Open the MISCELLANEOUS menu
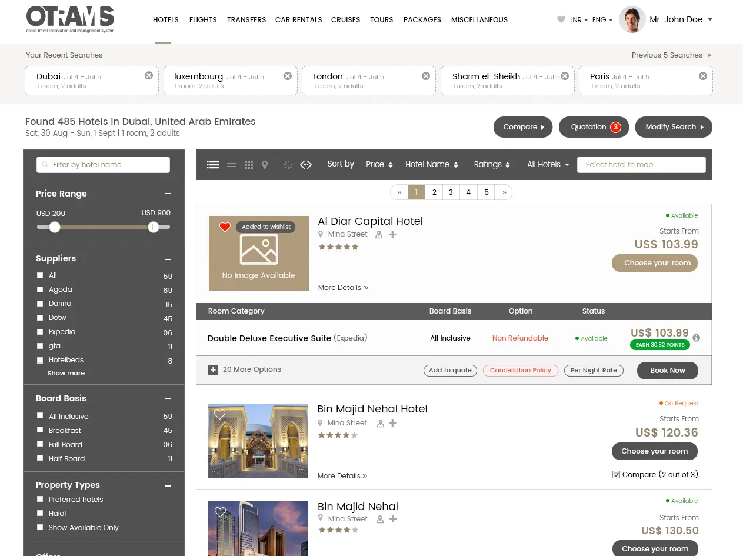Screen dimensions: 743x556 (x=479, y=20)
